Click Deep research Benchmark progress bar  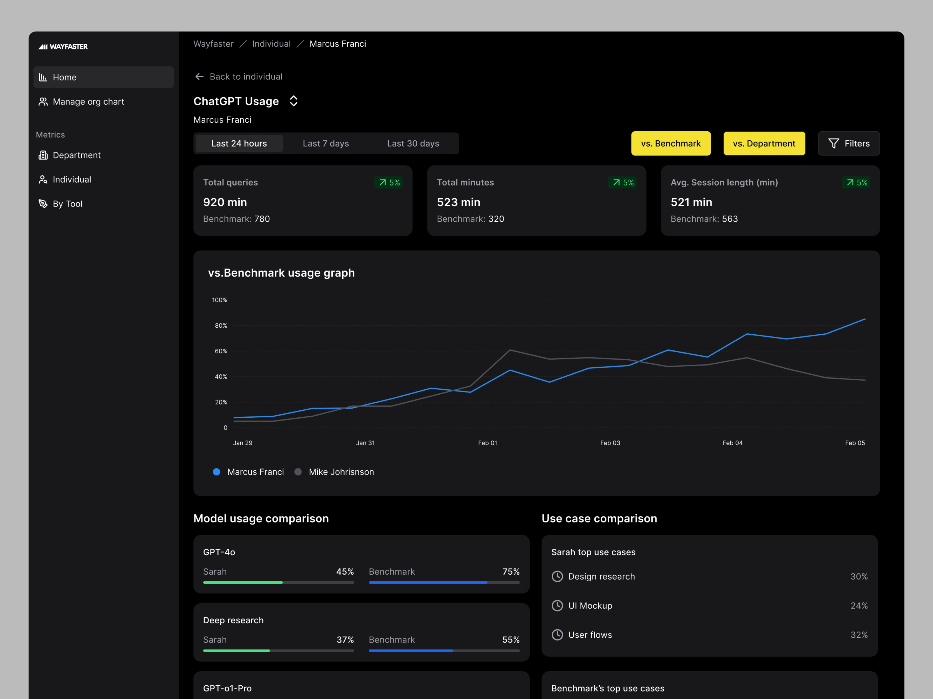pyautogui.click(x=444, y=651)
